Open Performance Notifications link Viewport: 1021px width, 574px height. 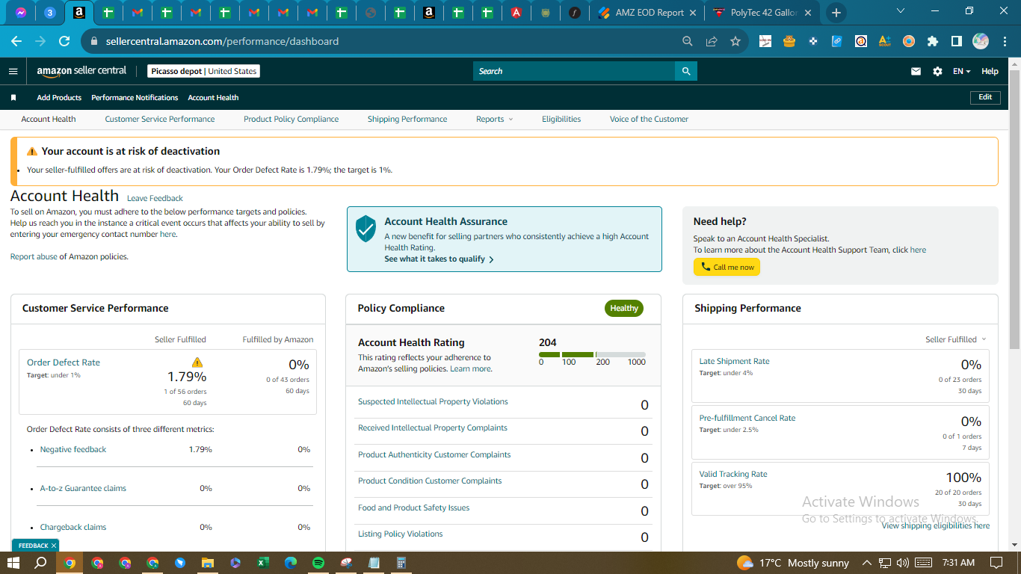[x=135, y=98]
